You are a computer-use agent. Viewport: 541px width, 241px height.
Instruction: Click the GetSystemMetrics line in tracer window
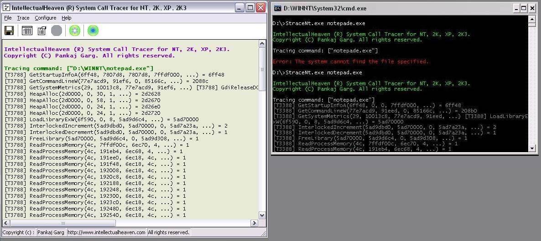(x=131, y=87)
